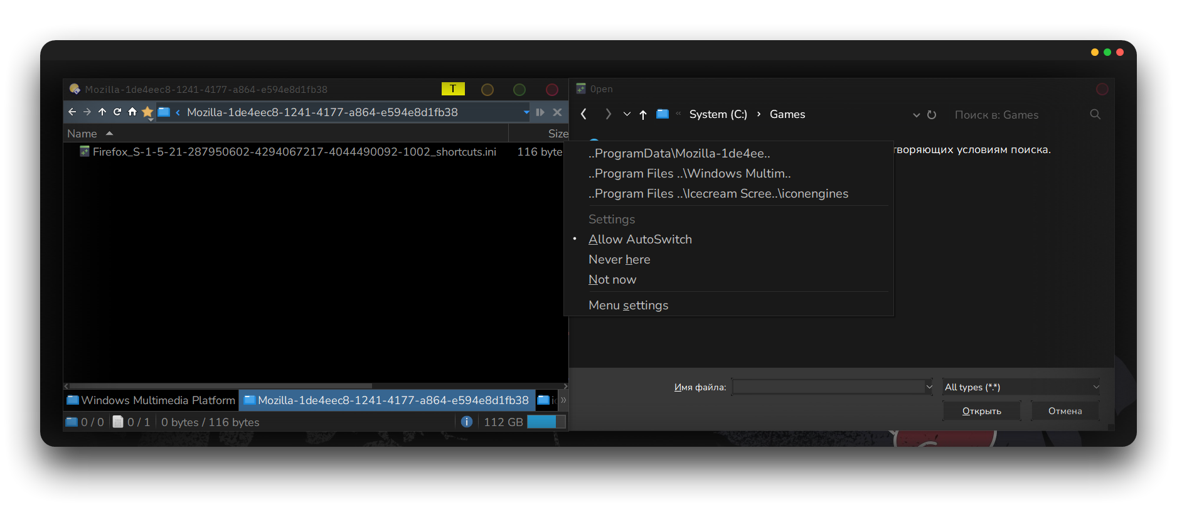Navigate back in the Open dialog
The height and width of the screenshot is (507, 1177).
(584, 114)
